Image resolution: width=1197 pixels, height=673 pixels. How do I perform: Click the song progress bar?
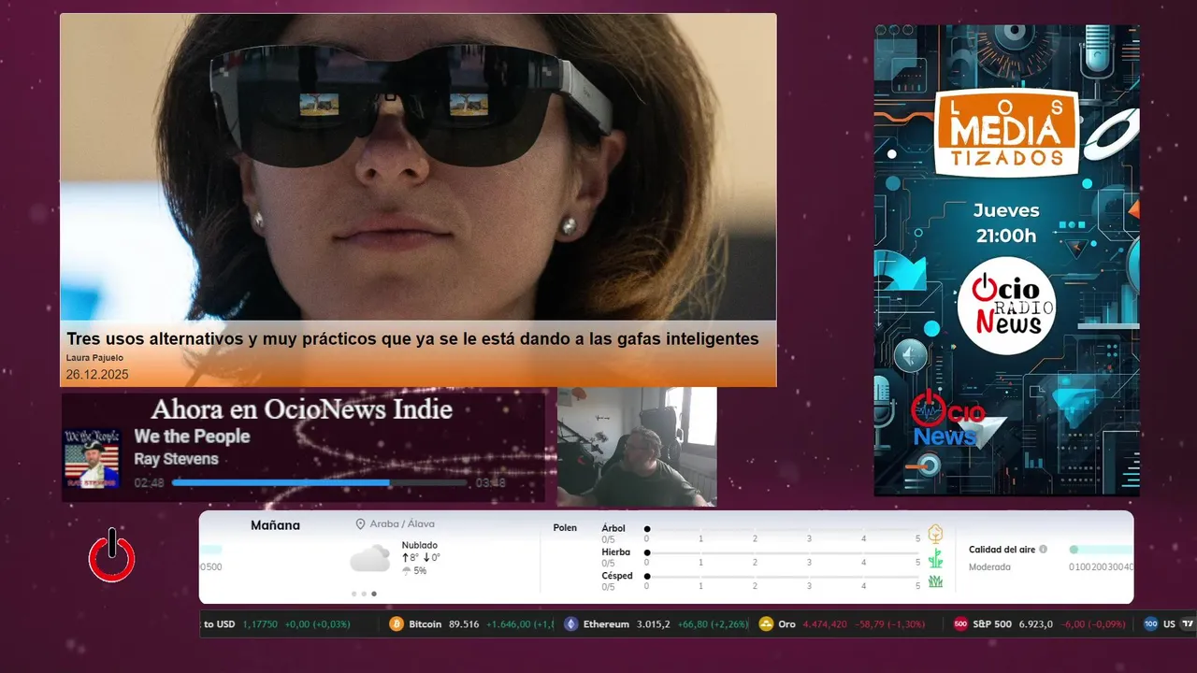coord(319,482)
